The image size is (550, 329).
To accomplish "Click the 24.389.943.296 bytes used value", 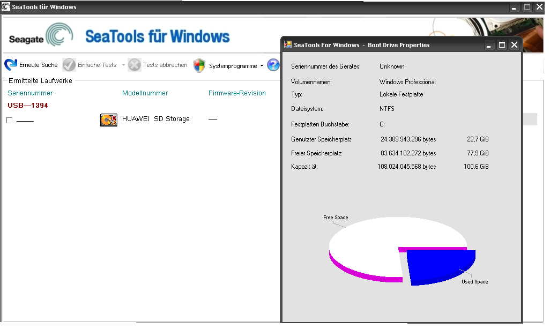I will [x=408, y=139].
